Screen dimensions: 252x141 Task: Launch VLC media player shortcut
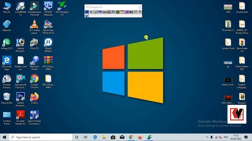34,27
